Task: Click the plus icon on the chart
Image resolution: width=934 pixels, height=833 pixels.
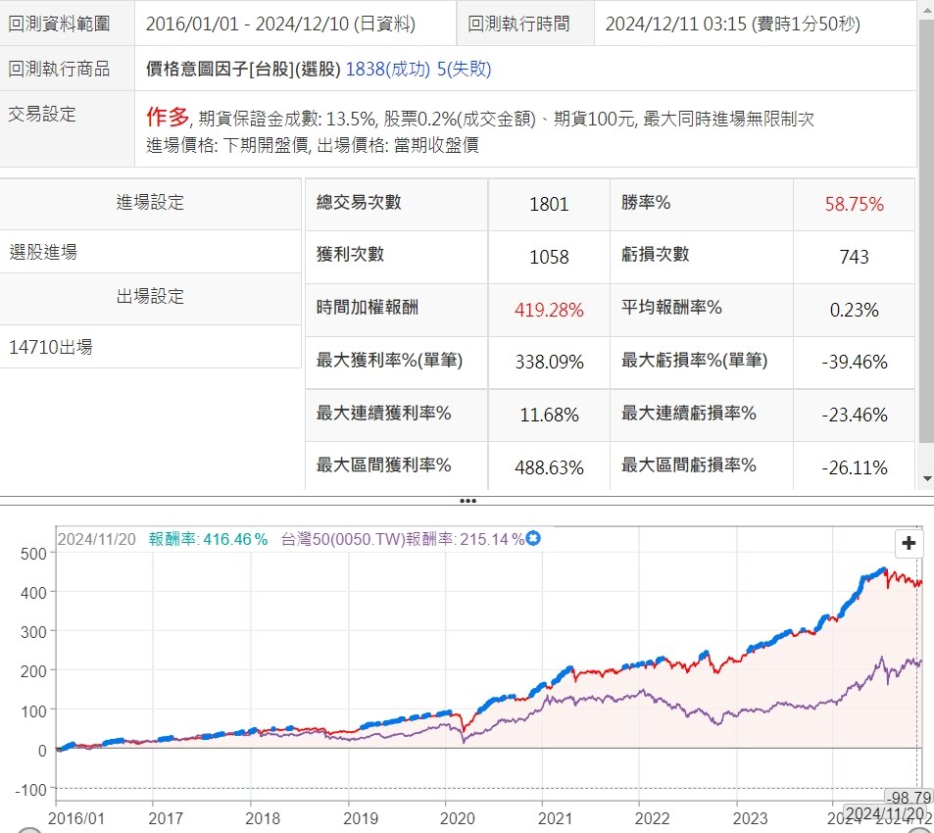Action: (x=909, y=543)
